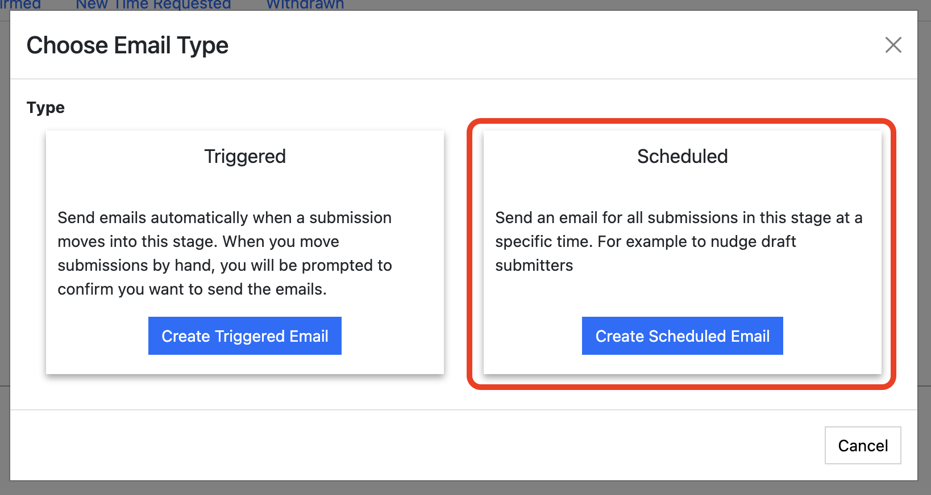Click the Triggered card heading
The image size is (931, 495).
(244, 156)
